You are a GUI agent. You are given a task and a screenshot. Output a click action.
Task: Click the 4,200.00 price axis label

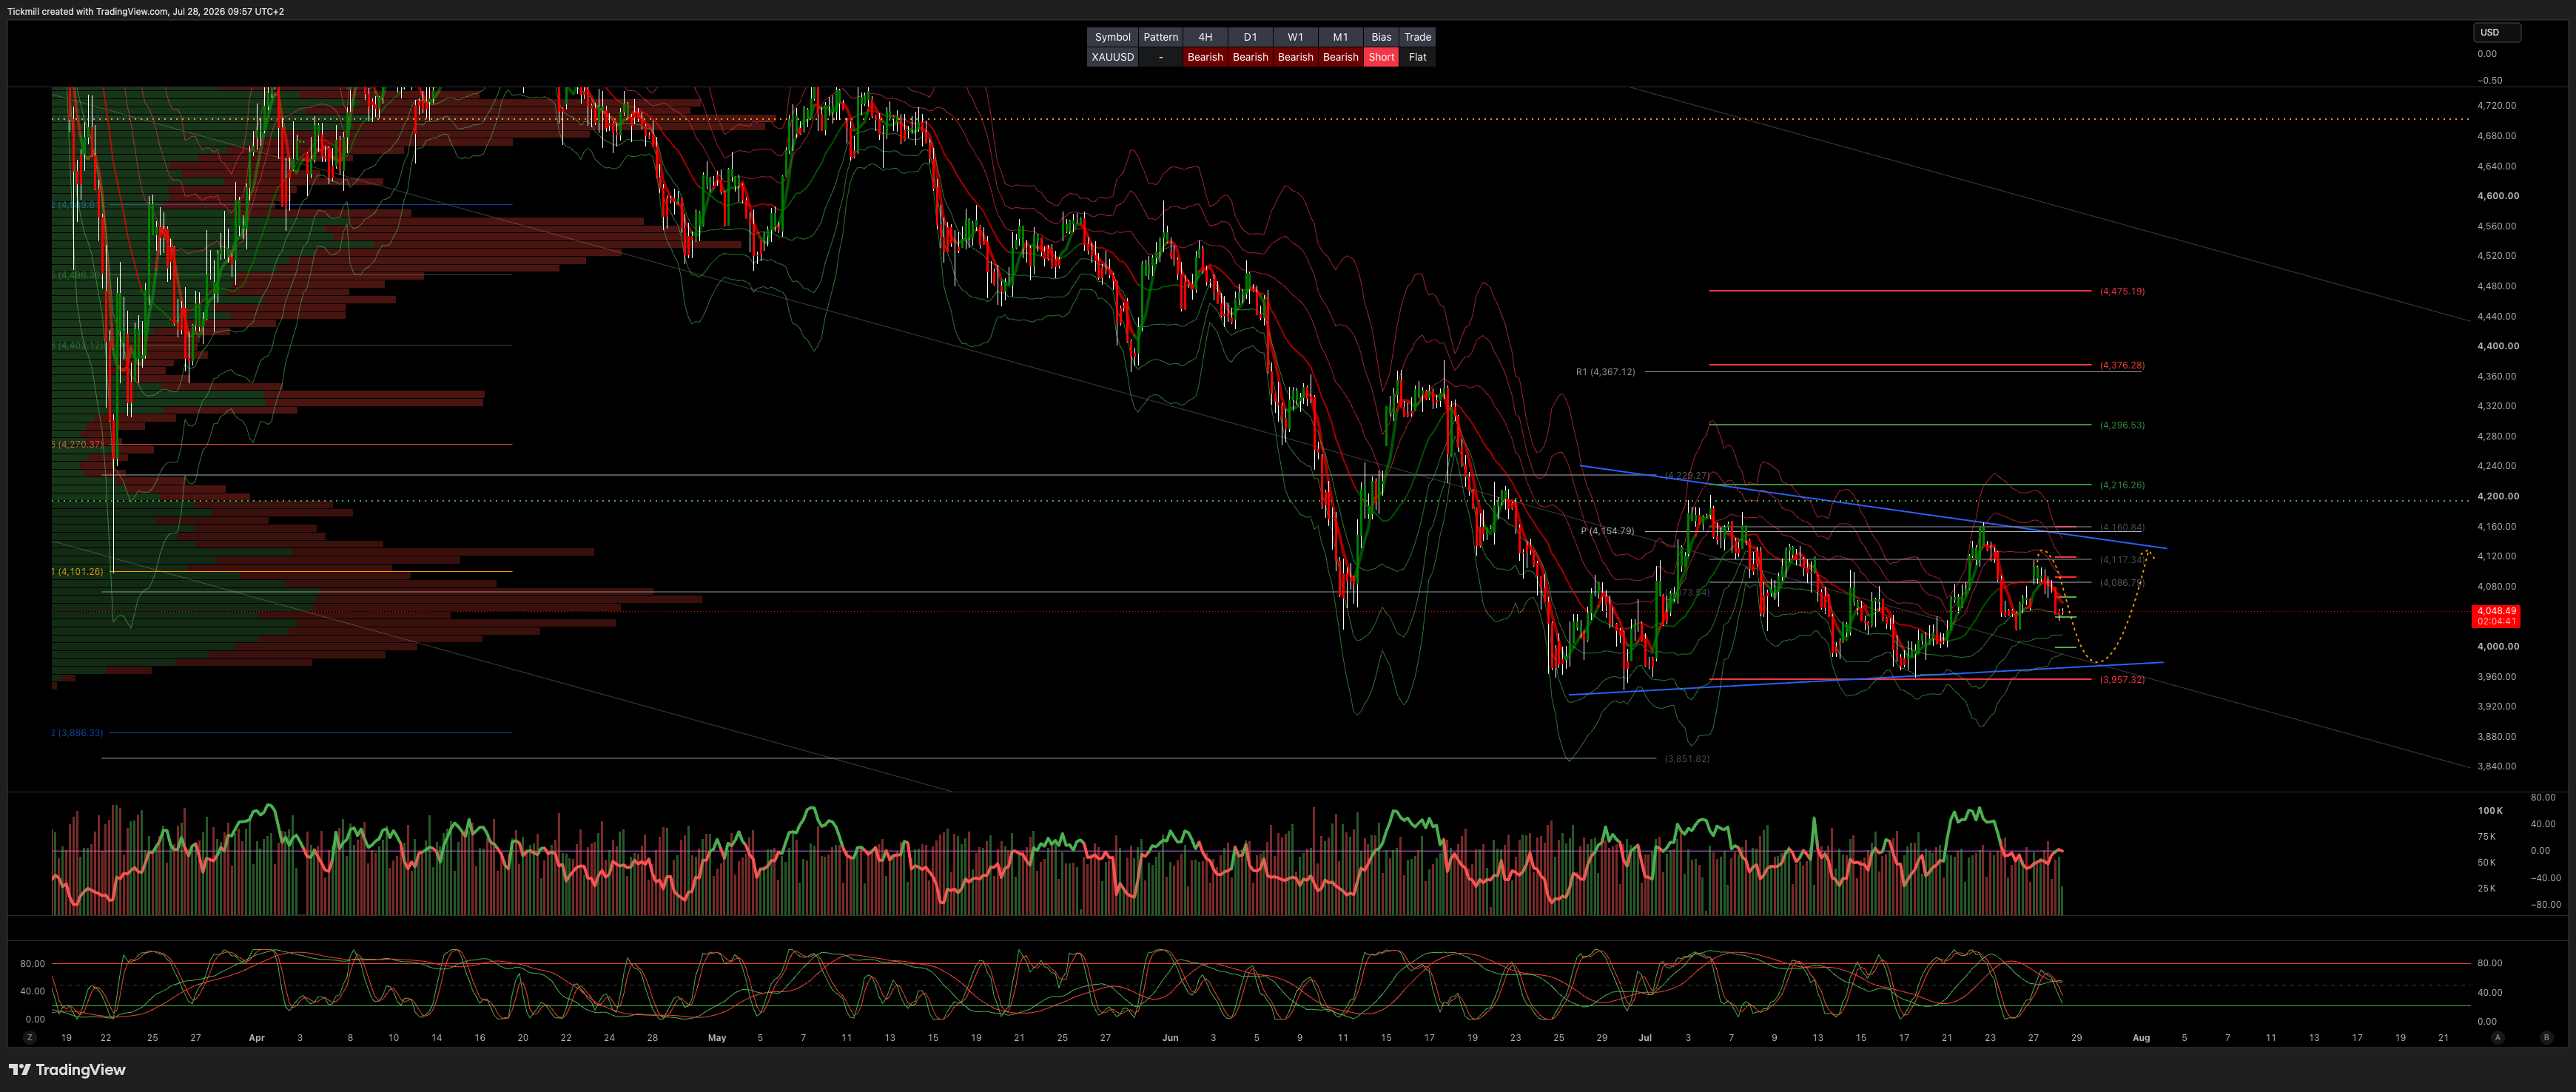2498,496
